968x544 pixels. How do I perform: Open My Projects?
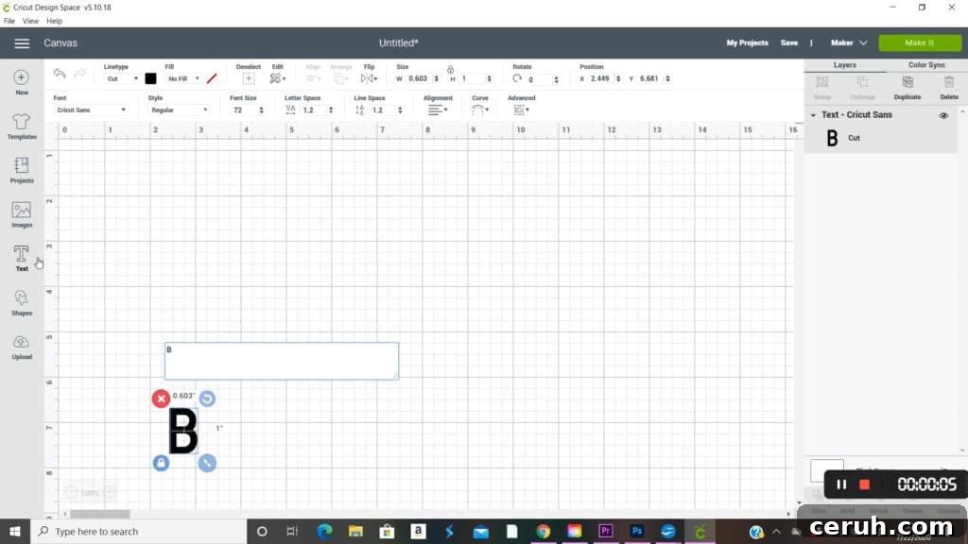[747, 42]
